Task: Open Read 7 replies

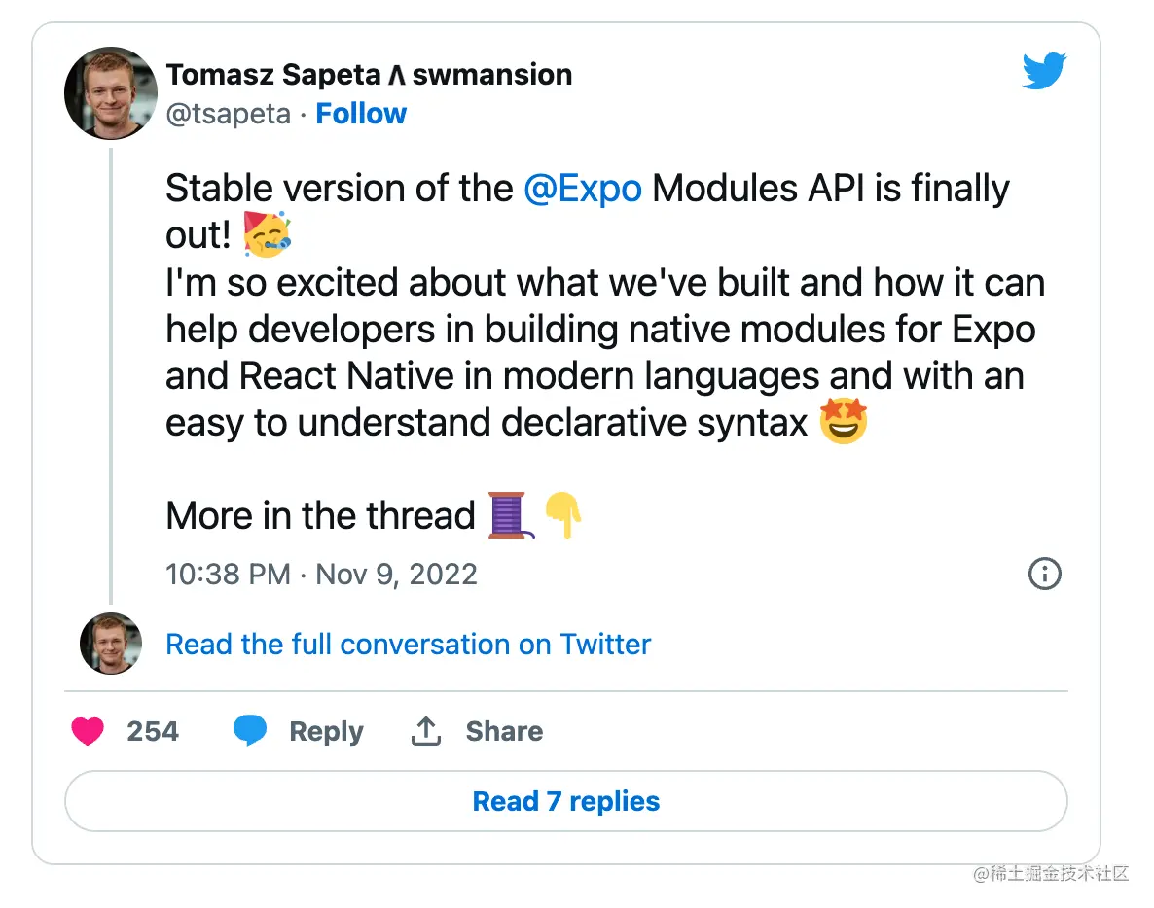Action: click(x=565, y=801)
